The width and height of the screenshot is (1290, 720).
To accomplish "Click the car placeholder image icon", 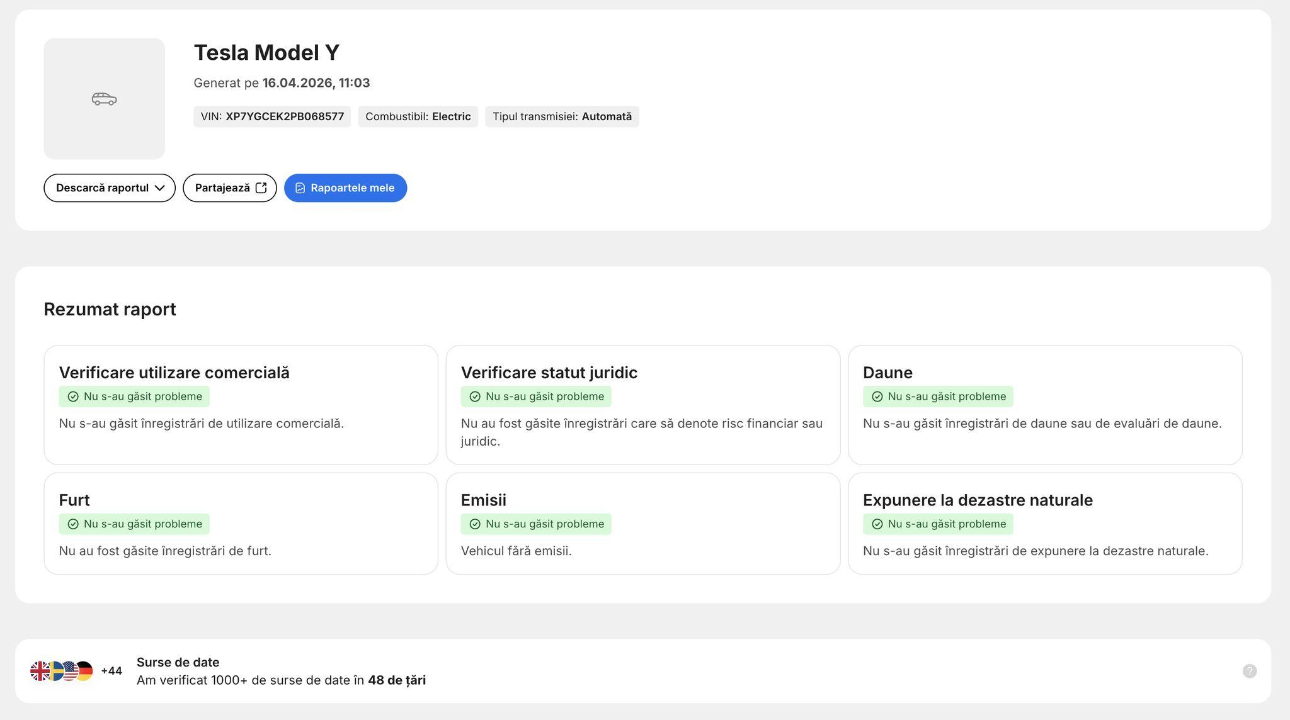I will (x=104, y=99).
